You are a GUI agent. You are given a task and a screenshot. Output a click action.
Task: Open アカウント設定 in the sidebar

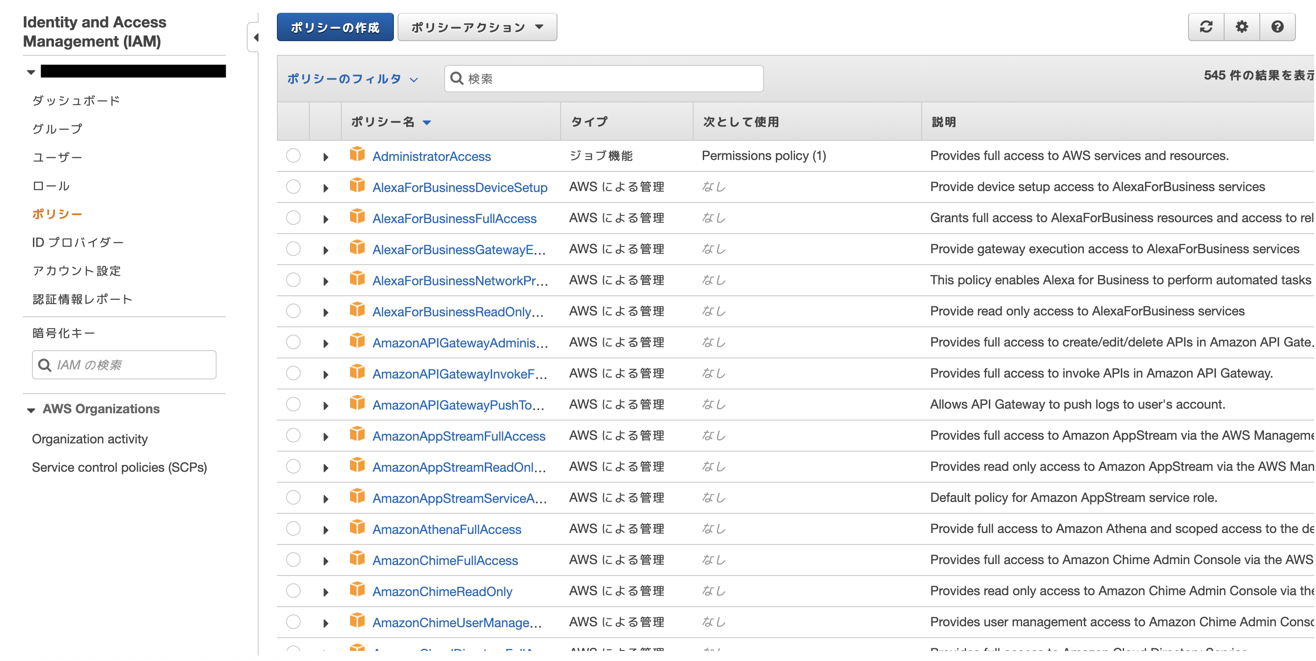tap(77, 271)
